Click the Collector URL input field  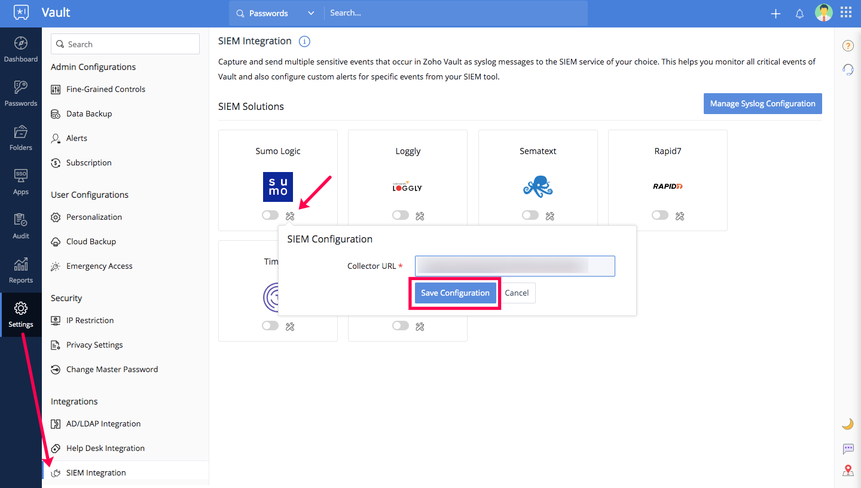(514, 266)
